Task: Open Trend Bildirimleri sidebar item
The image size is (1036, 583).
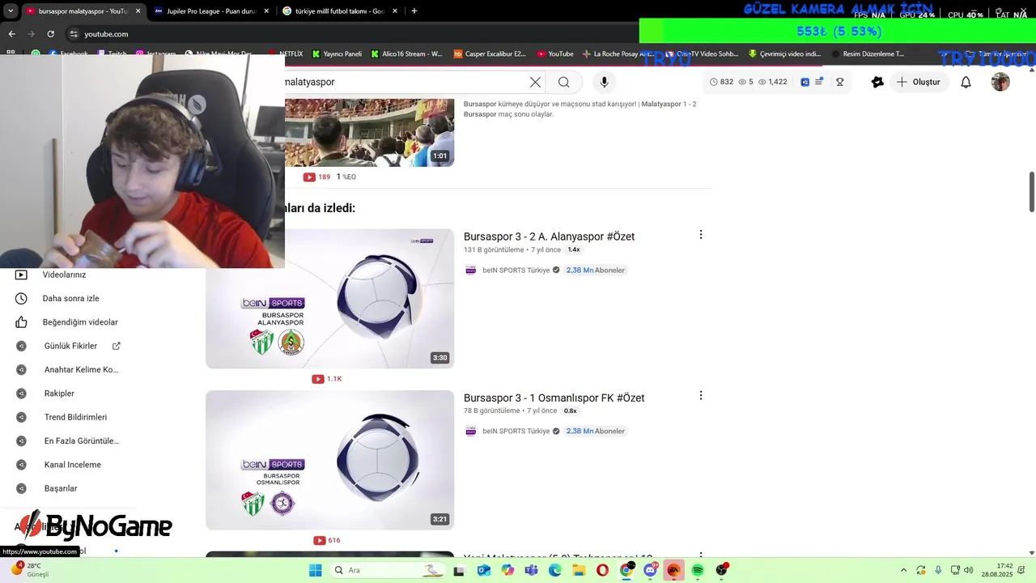Action: 75,417
